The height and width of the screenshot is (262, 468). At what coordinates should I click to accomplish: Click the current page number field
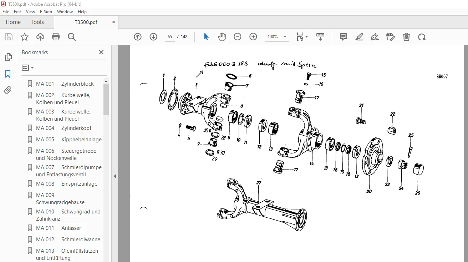(170, 37)
